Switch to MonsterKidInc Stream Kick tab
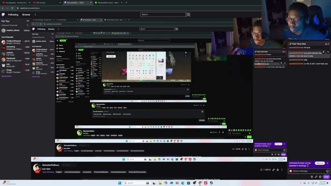This screenshot has height=186, width=331. tap(108, 3)
